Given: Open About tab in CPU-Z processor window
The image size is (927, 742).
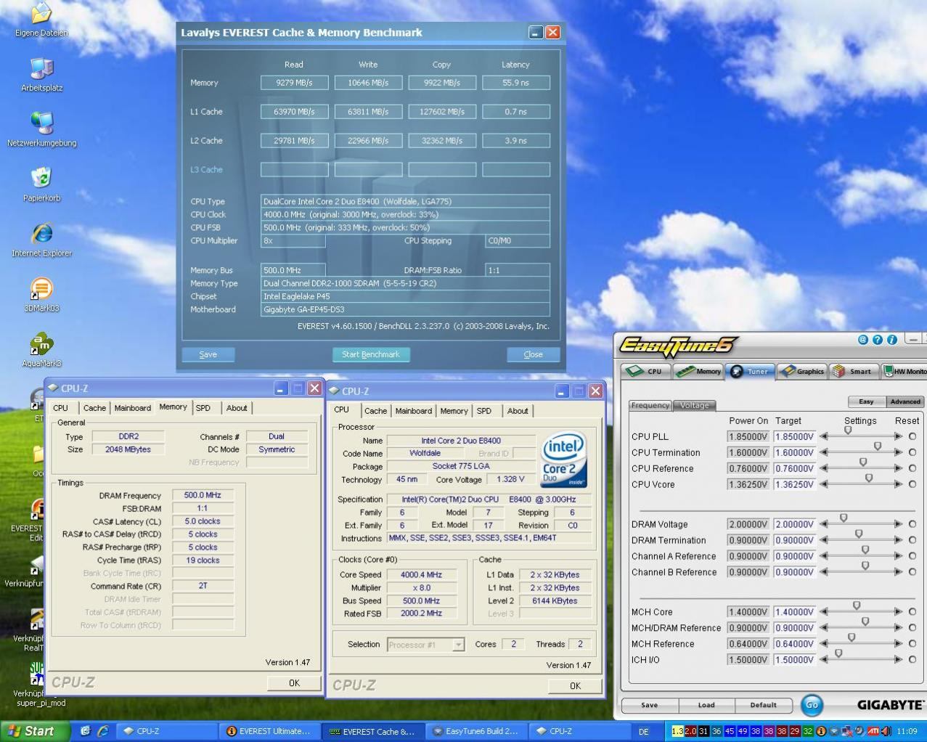Looking at the screenshot, I should click(518, 411).
